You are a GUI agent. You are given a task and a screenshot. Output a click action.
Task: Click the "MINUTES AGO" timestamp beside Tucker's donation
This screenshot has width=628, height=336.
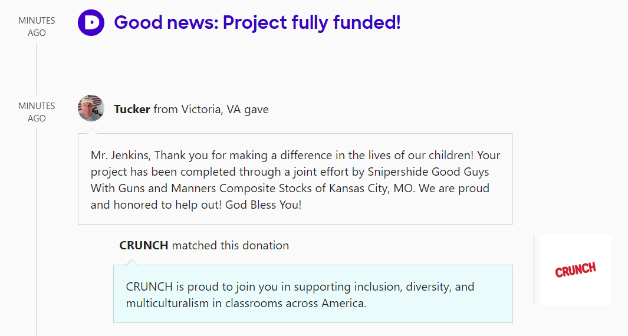point(37,112)
